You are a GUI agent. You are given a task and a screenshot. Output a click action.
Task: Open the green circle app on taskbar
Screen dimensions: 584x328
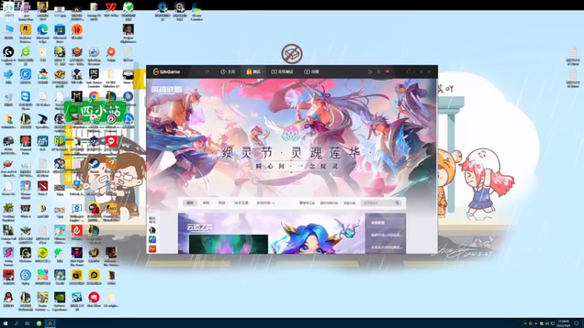(39, 323)
